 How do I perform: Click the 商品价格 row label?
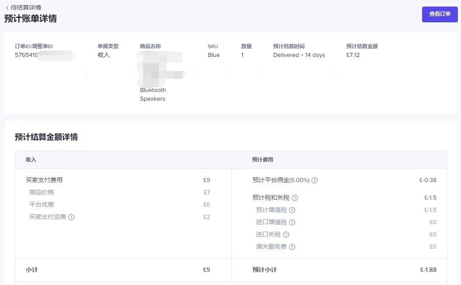[42, 193]
